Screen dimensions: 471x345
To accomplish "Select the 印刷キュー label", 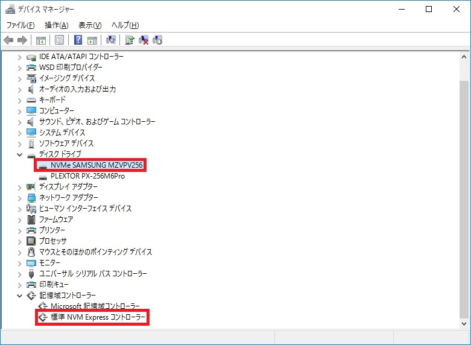I will [x=54, y=285].
